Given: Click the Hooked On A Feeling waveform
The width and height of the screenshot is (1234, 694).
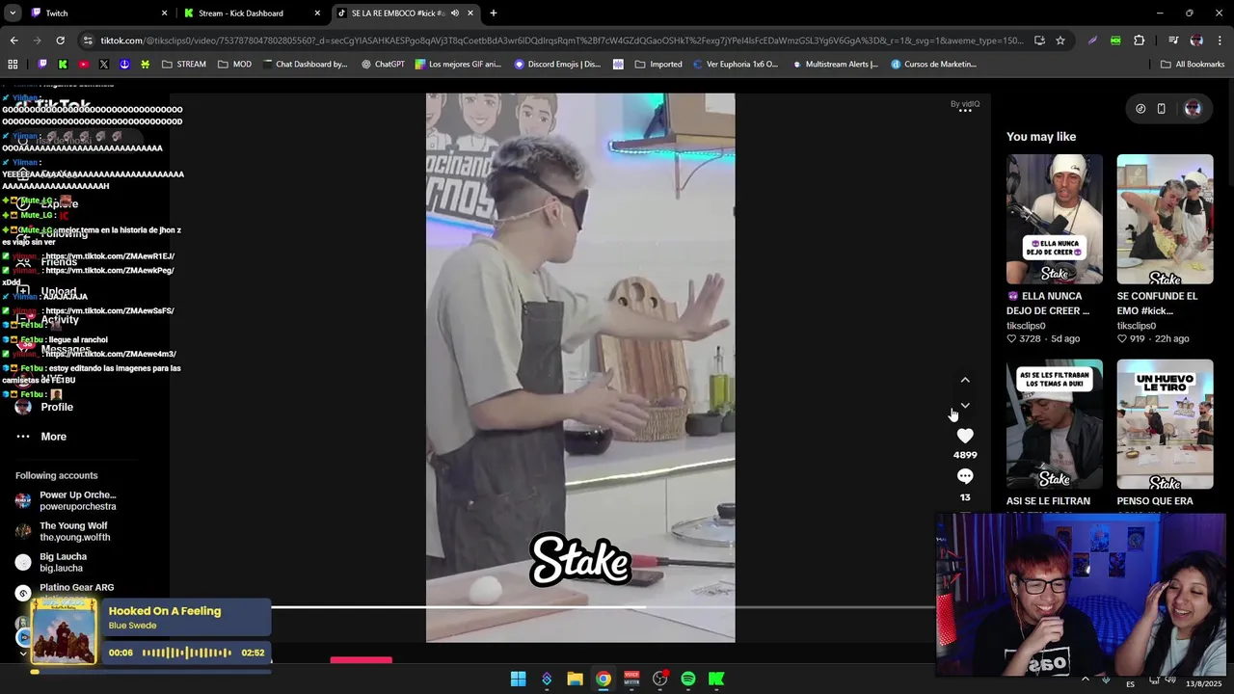Looking at the screenshot, I should click(x=187, y=653).
